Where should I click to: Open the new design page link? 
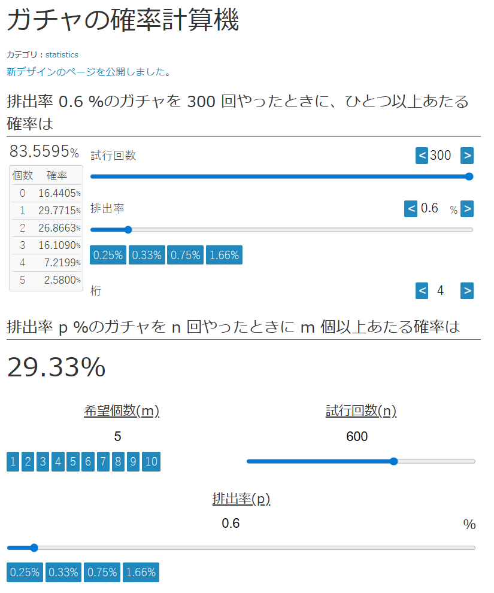point(86,72)
